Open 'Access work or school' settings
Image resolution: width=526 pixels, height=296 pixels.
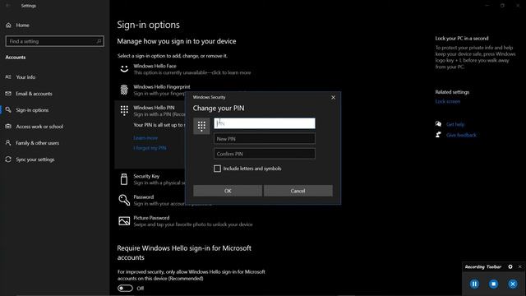39,127
